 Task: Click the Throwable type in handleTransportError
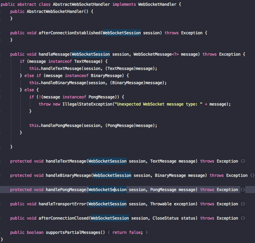pyautogui.click(x=161, y=204)
